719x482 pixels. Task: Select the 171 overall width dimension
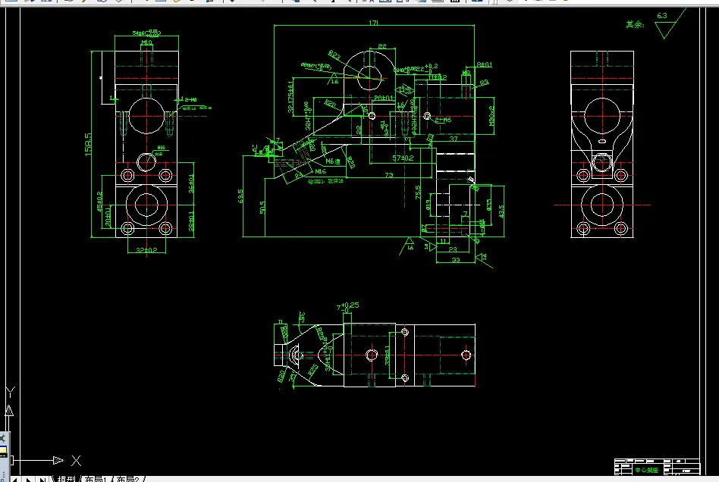coord(374,23)
